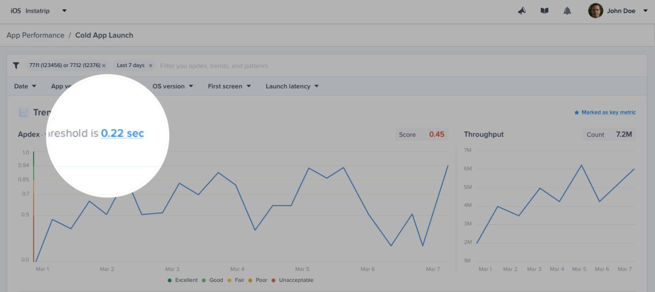Screen dimensions: 655x292
Task: Expand the Date filter dropdown
Action: pyautogui.click(x=25, y=86)
